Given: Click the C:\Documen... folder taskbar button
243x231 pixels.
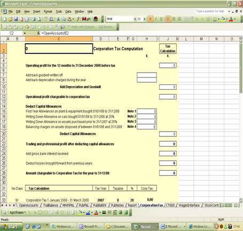Looking at the screenshot, I should (117, 227).
